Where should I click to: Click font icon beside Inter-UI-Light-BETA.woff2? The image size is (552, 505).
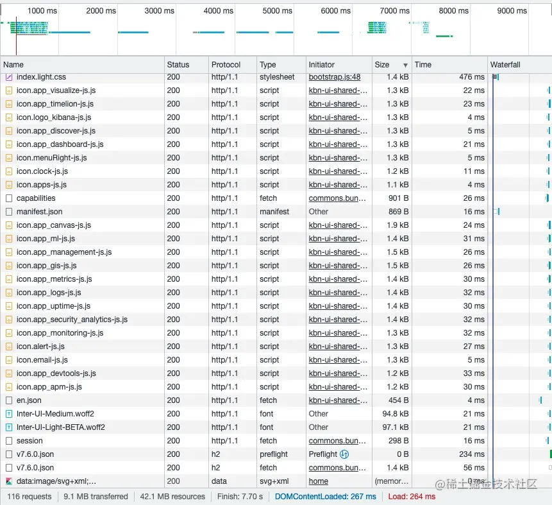(9, 427)
